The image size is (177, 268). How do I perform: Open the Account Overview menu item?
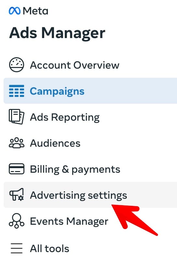click(90, 65)
